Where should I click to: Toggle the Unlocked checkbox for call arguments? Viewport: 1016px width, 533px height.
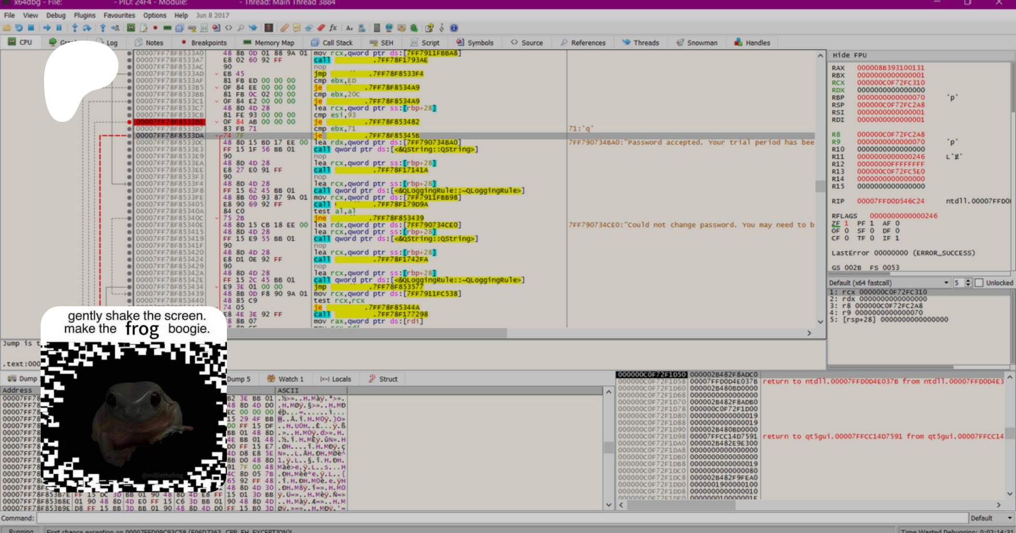(x=979, y=283)
